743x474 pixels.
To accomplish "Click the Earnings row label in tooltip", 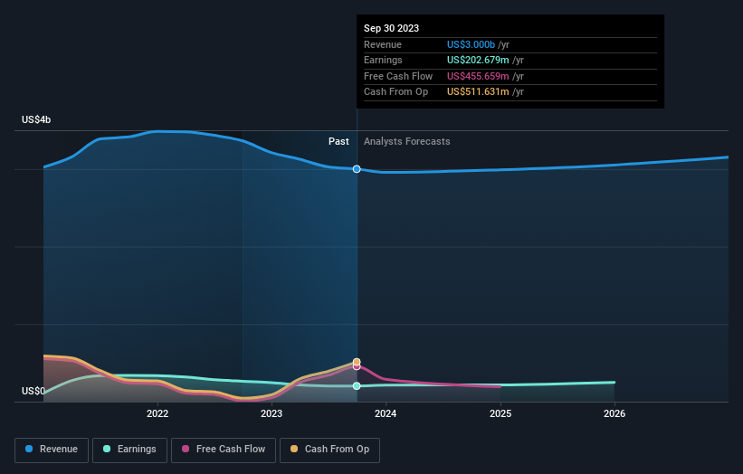I will coord(383,60).
